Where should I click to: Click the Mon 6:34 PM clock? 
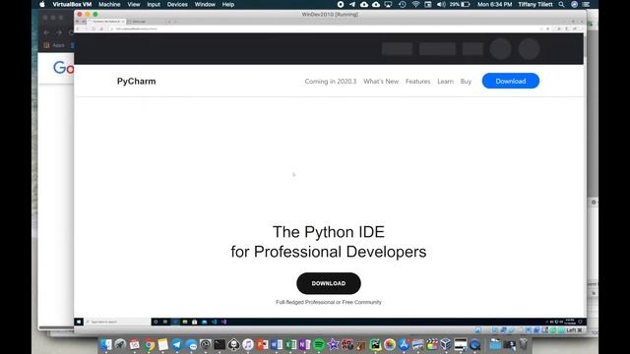point(494,4)
